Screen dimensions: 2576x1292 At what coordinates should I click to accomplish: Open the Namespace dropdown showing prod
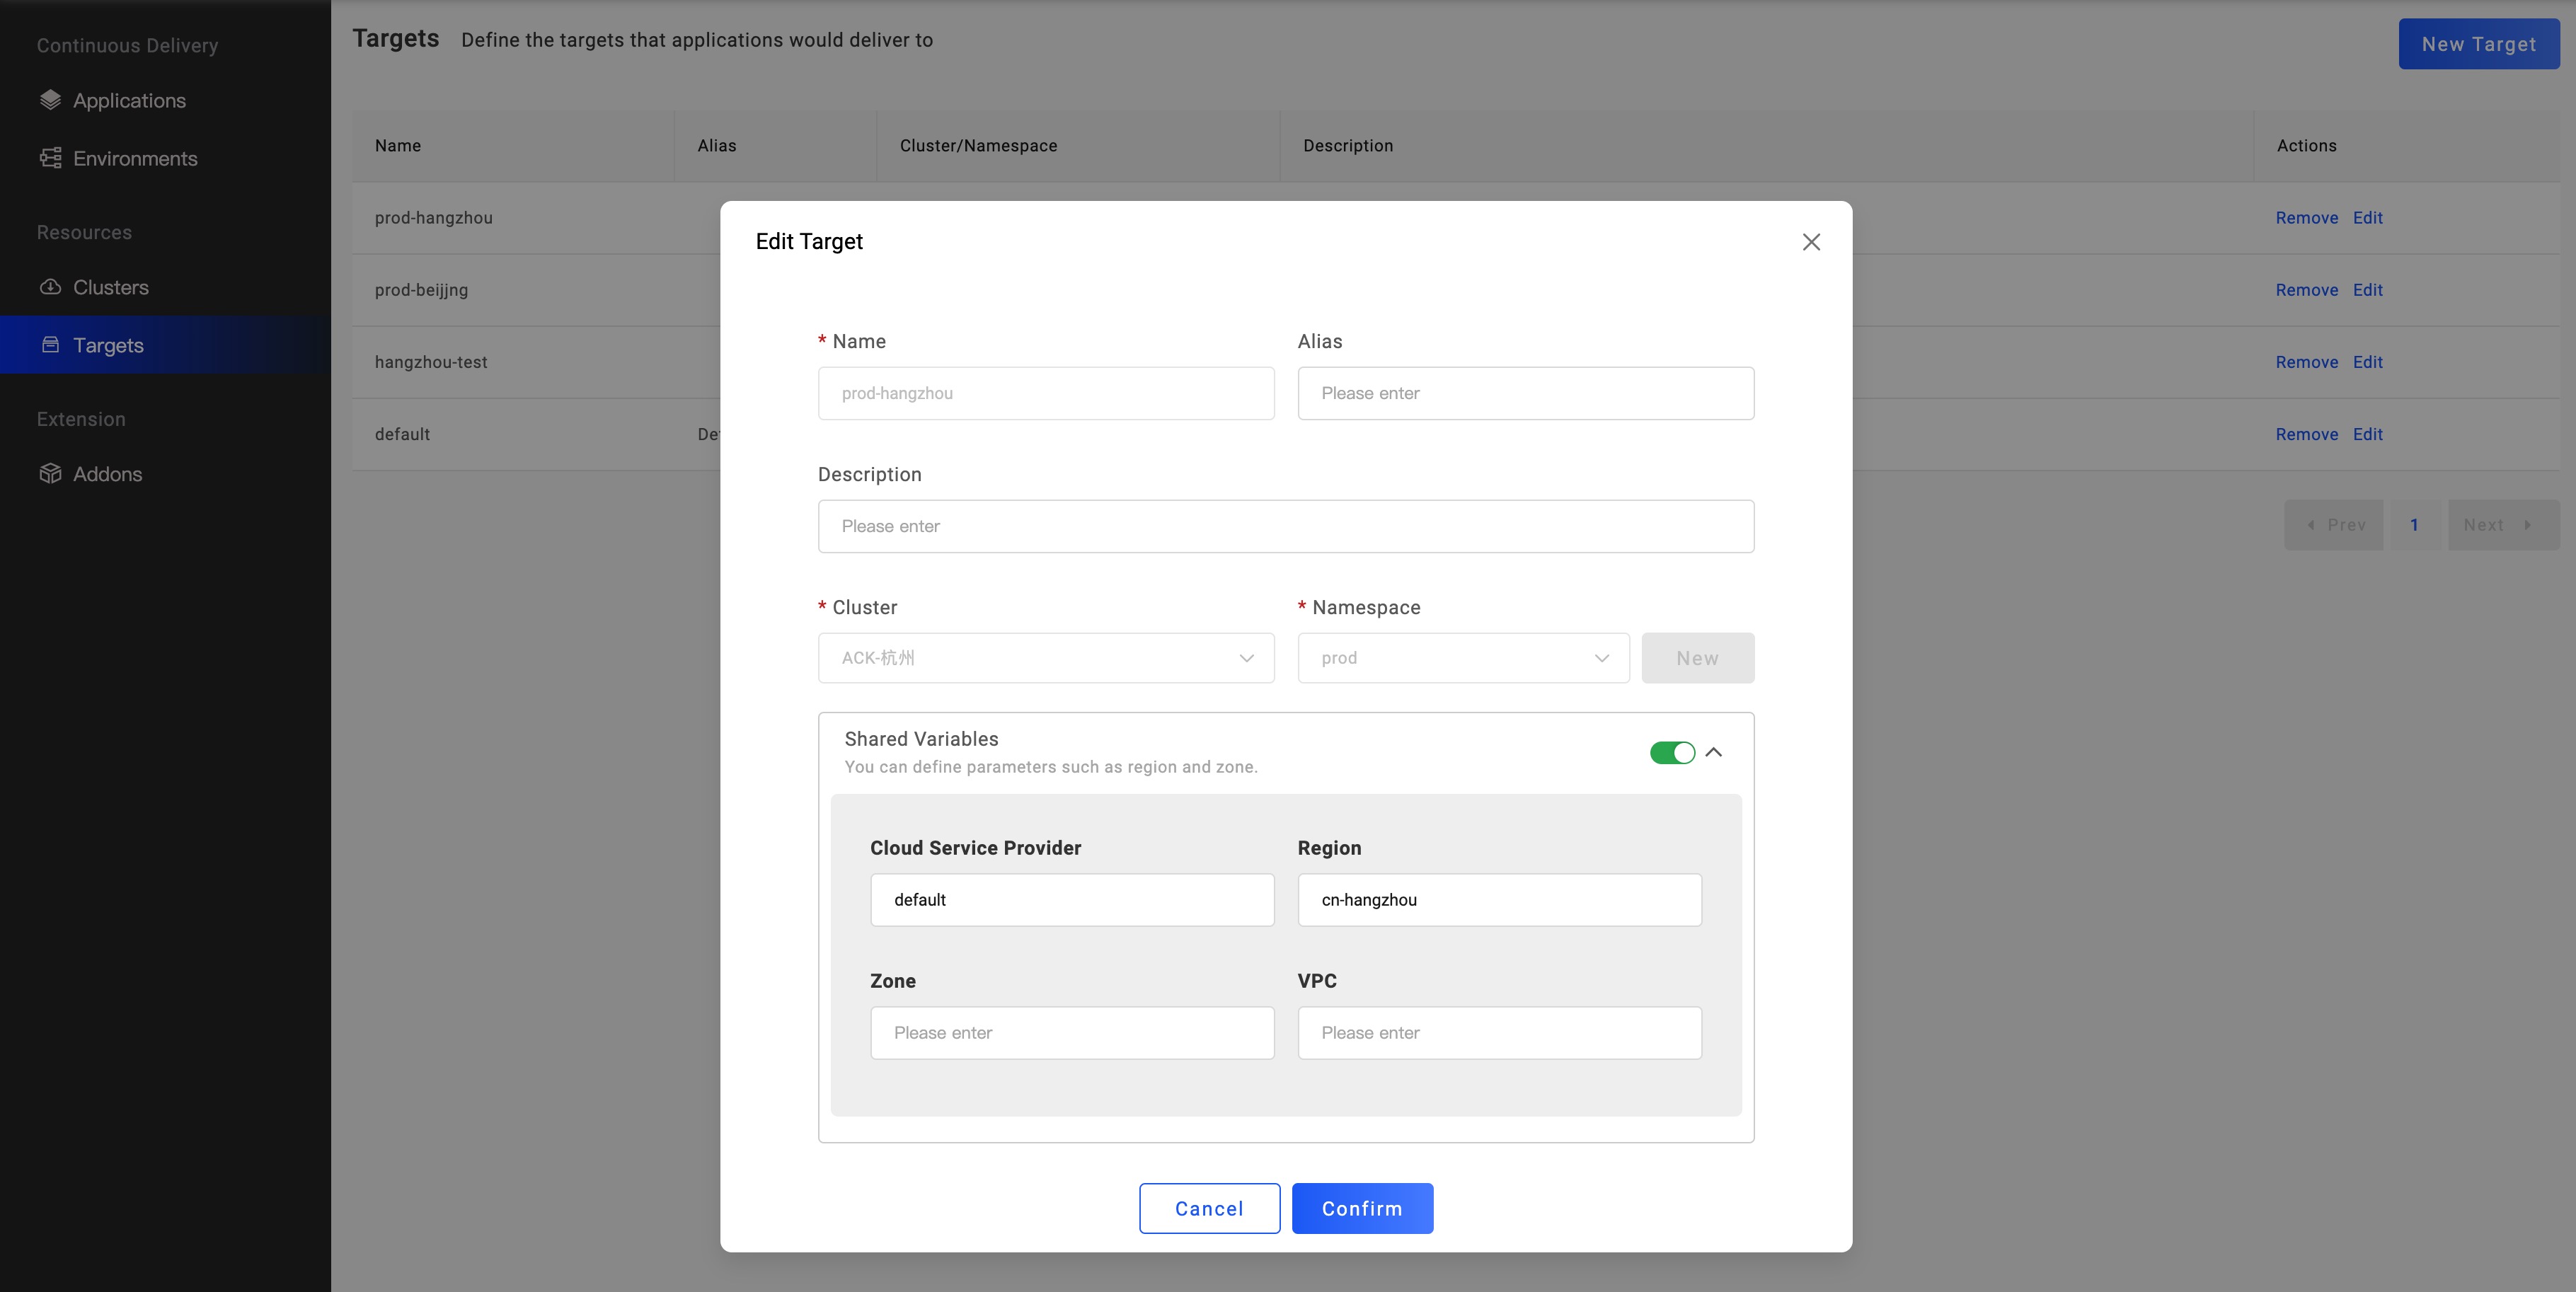[x=1463, y=658]
